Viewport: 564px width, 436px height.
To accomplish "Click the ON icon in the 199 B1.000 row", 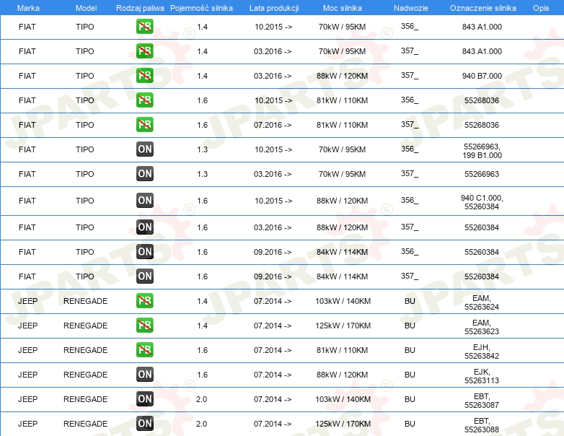I will coord(144,149).
